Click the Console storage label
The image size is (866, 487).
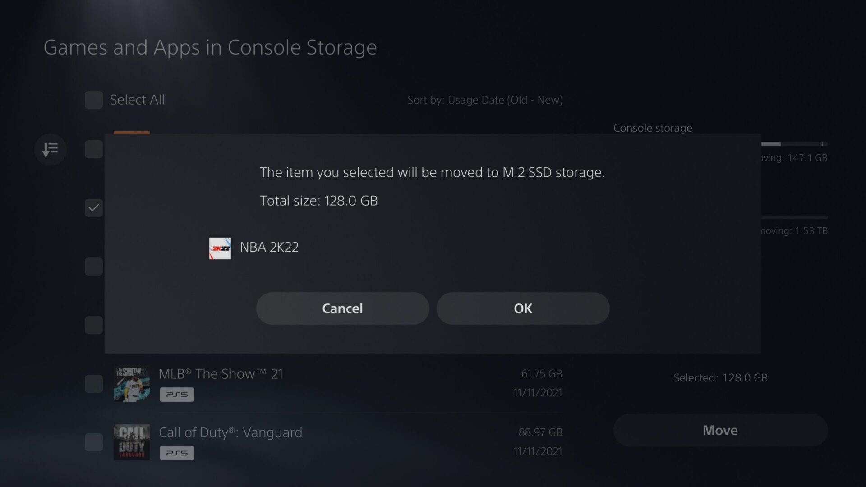click(652, 128)
